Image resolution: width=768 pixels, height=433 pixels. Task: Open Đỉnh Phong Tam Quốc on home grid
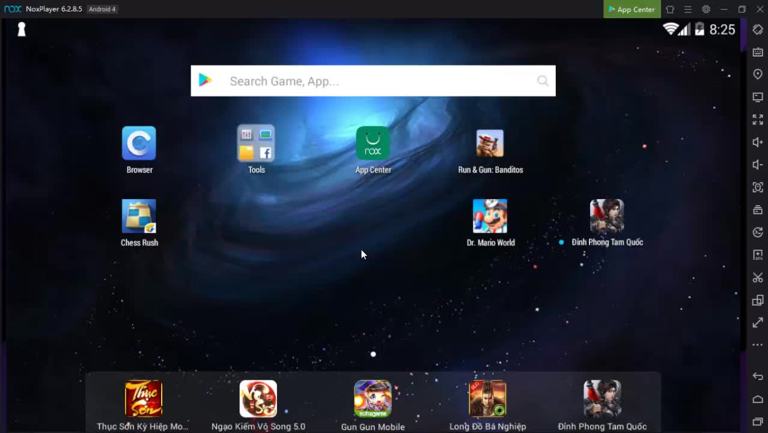[607, 216]
